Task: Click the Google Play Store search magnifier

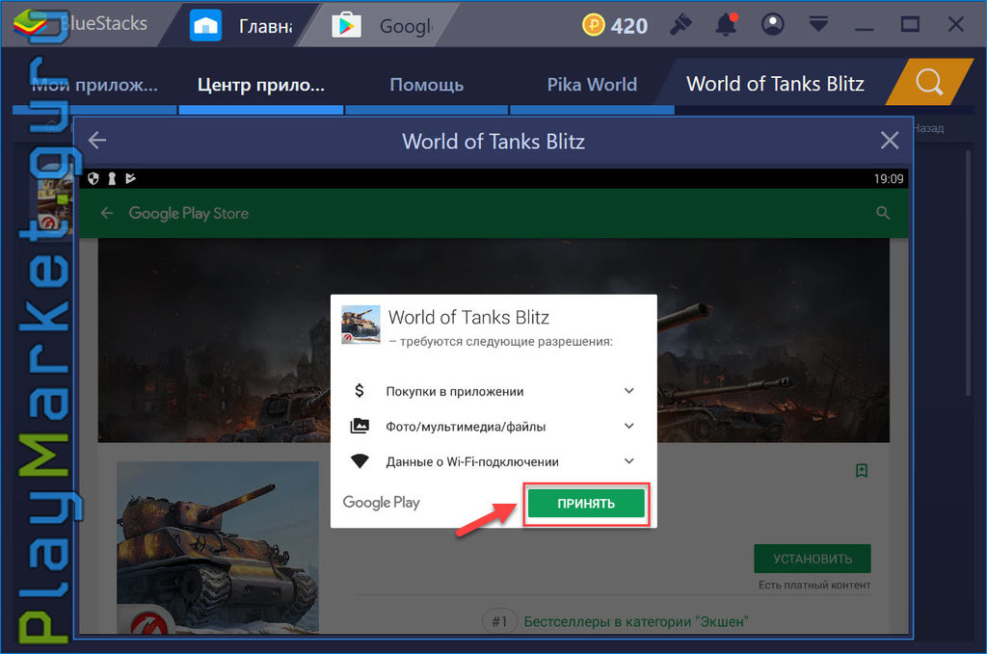Action: [x=883, y=213]
